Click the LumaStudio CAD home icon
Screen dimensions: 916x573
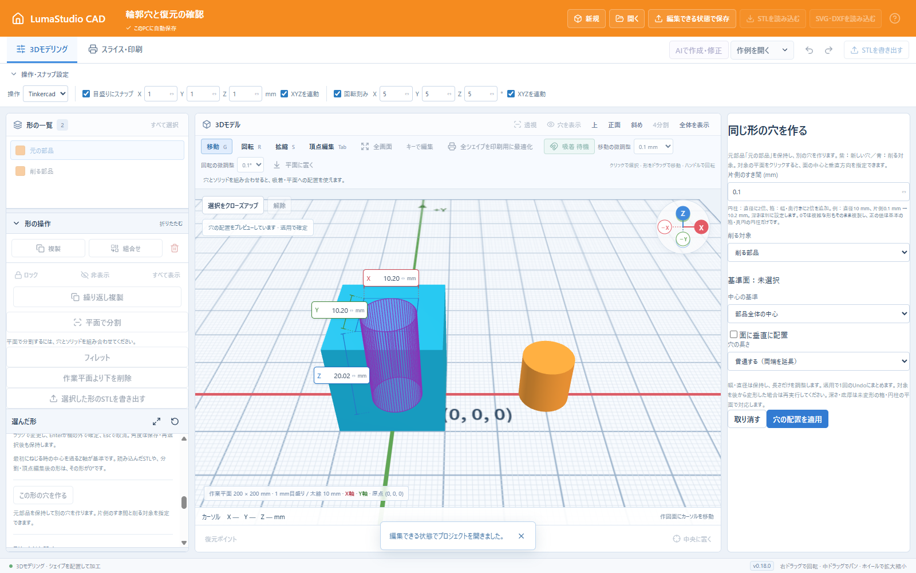pos(18,18)
